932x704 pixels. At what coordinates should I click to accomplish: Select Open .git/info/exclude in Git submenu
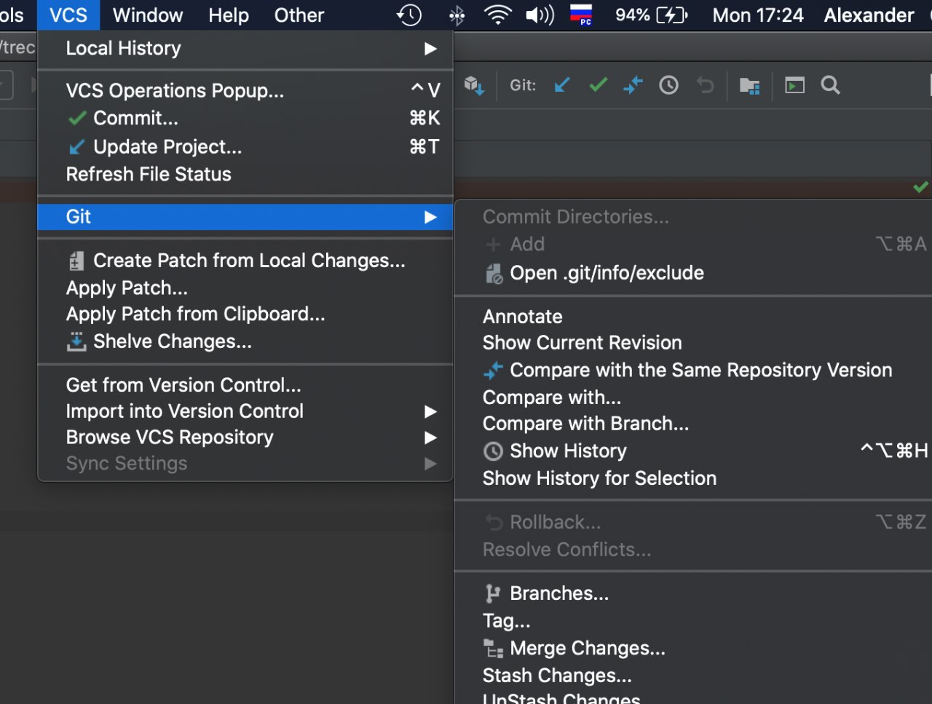(693, 273)
